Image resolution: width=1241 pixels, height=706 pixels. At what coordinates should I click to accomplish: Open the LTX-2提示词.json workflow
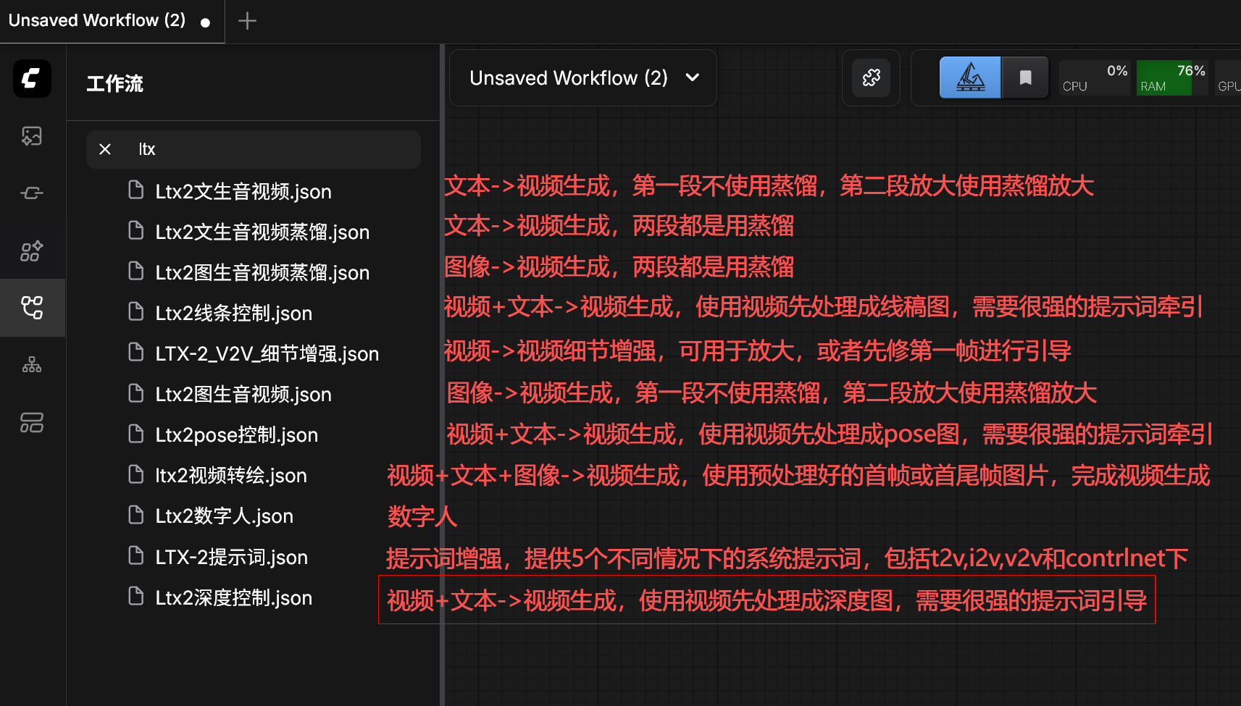tap(231, 556)
